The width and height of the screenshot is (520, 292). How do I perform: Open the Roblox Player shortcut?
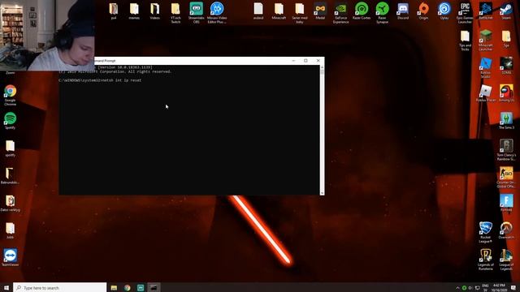coord(486,92)
